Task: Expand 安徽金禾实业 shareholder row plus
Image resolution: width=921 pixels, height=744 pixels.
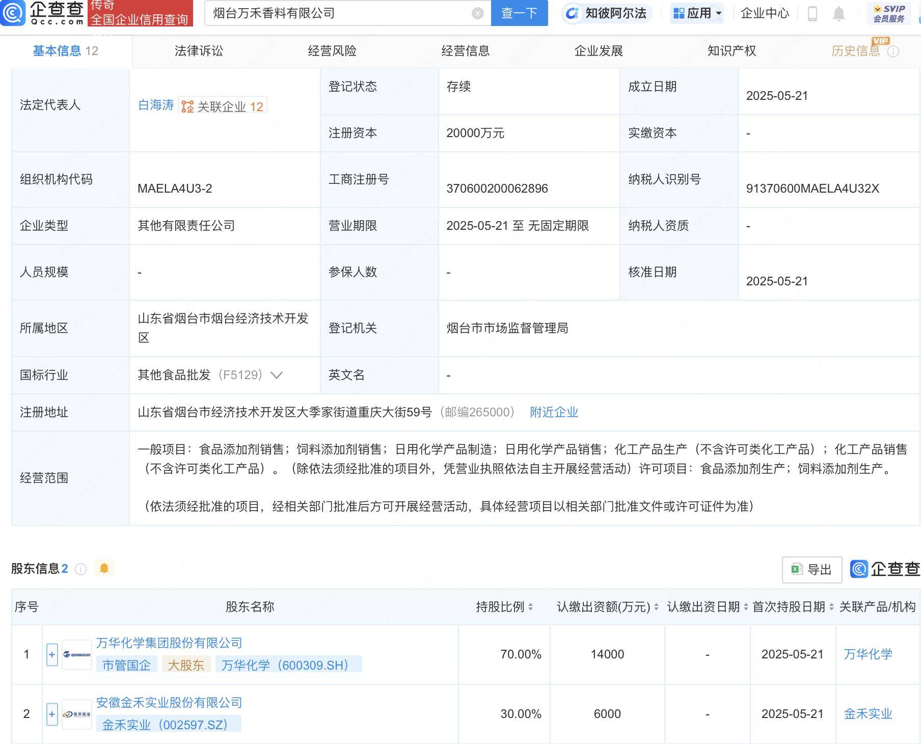Action: 52,714
